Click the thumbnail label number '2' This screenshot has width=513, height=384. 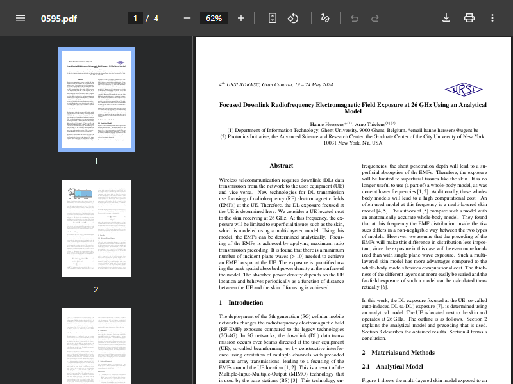pyautogui.click(x=96, y=290)
